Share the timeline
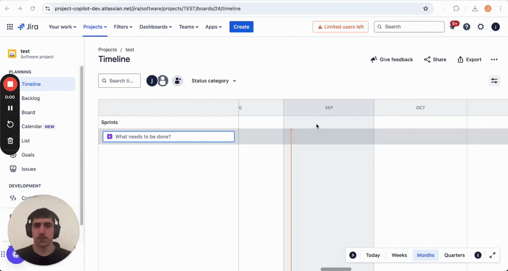 [x=435, y=60]
